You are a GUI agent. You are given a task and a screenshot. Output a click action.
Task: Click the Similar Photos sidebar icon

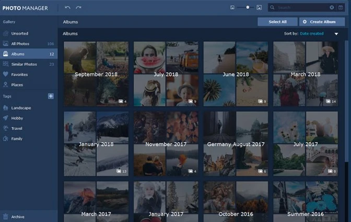coord(6,64)
